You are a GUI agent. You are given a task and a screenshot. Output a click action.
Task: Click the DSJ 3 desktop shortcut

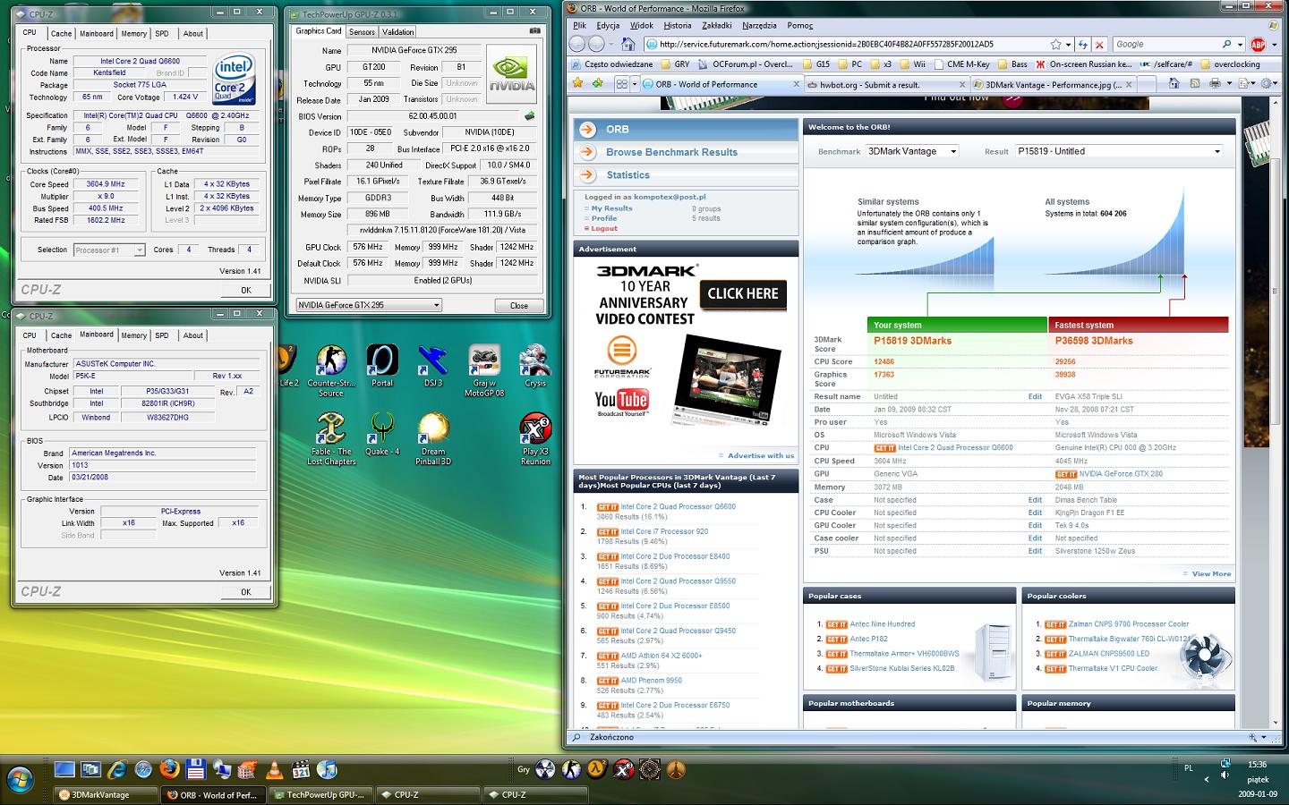point(433,366)
